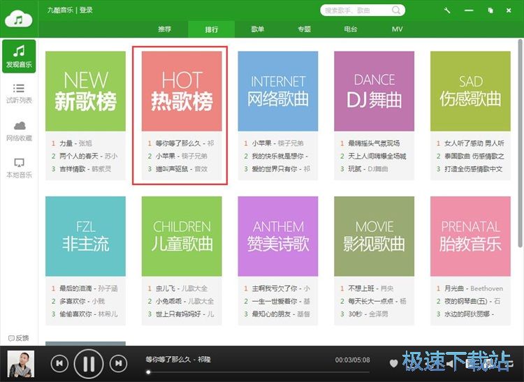
Task: Click the 登录 login link
Action: click(x=86, y=10)
